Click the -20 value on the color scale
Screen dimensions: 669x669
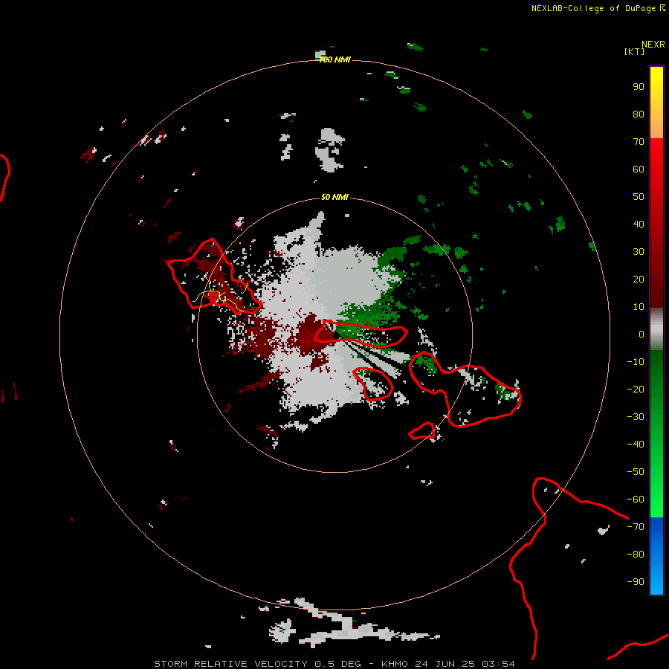pos(636,389)
